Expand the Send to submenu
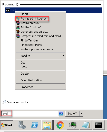This screenshot has width=107, height=132. point(41,56)
